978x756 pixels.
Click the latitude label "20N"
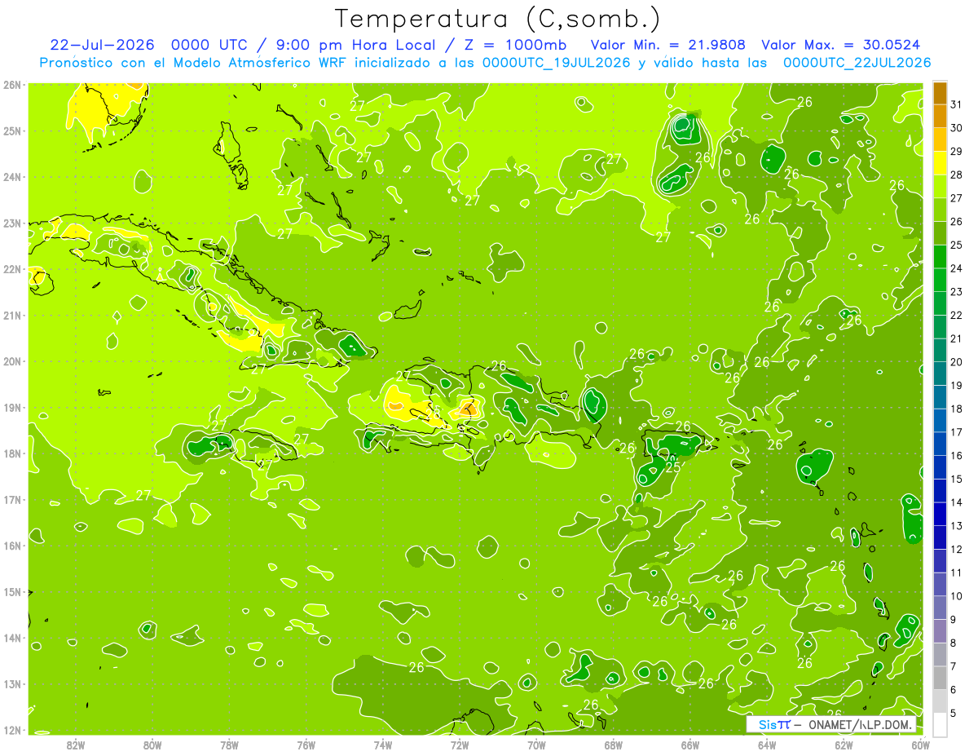(x=12, y=361)
